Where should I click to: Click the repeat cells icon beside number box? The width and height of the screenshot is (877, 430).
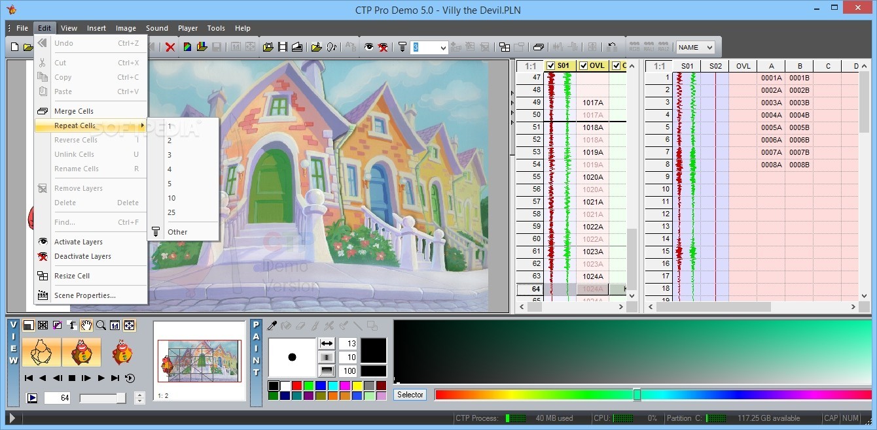click(x=402, y=47)
